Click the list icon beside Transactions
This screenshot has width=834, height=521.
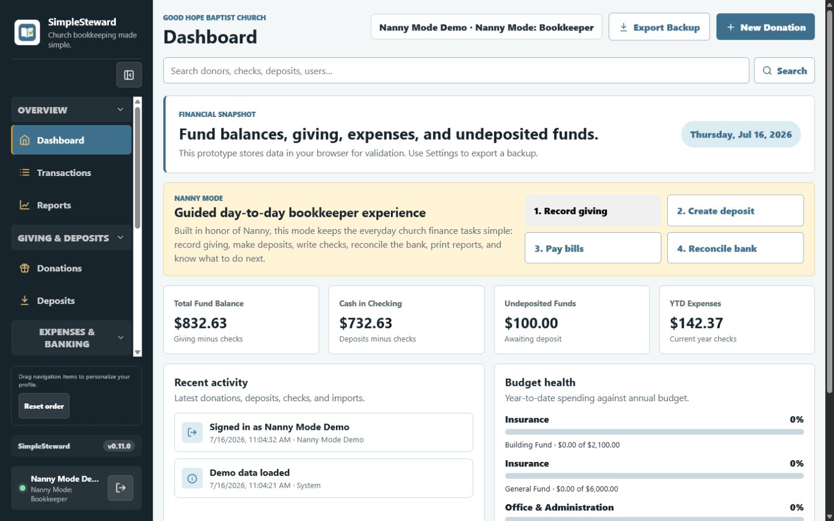(25, 172)
